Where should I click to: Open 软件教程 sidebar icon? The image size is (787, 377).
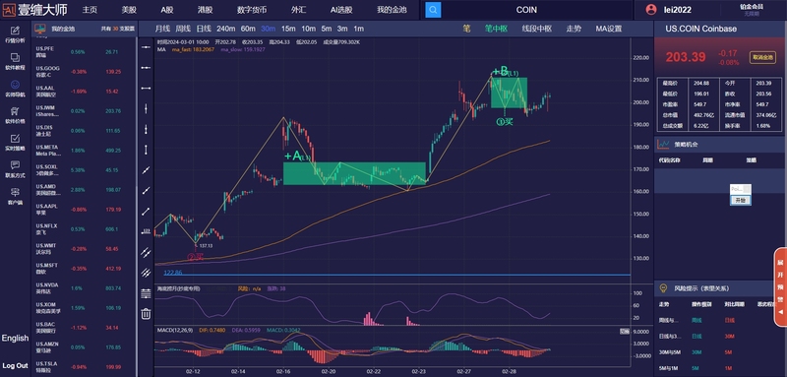tap(15, 61)
